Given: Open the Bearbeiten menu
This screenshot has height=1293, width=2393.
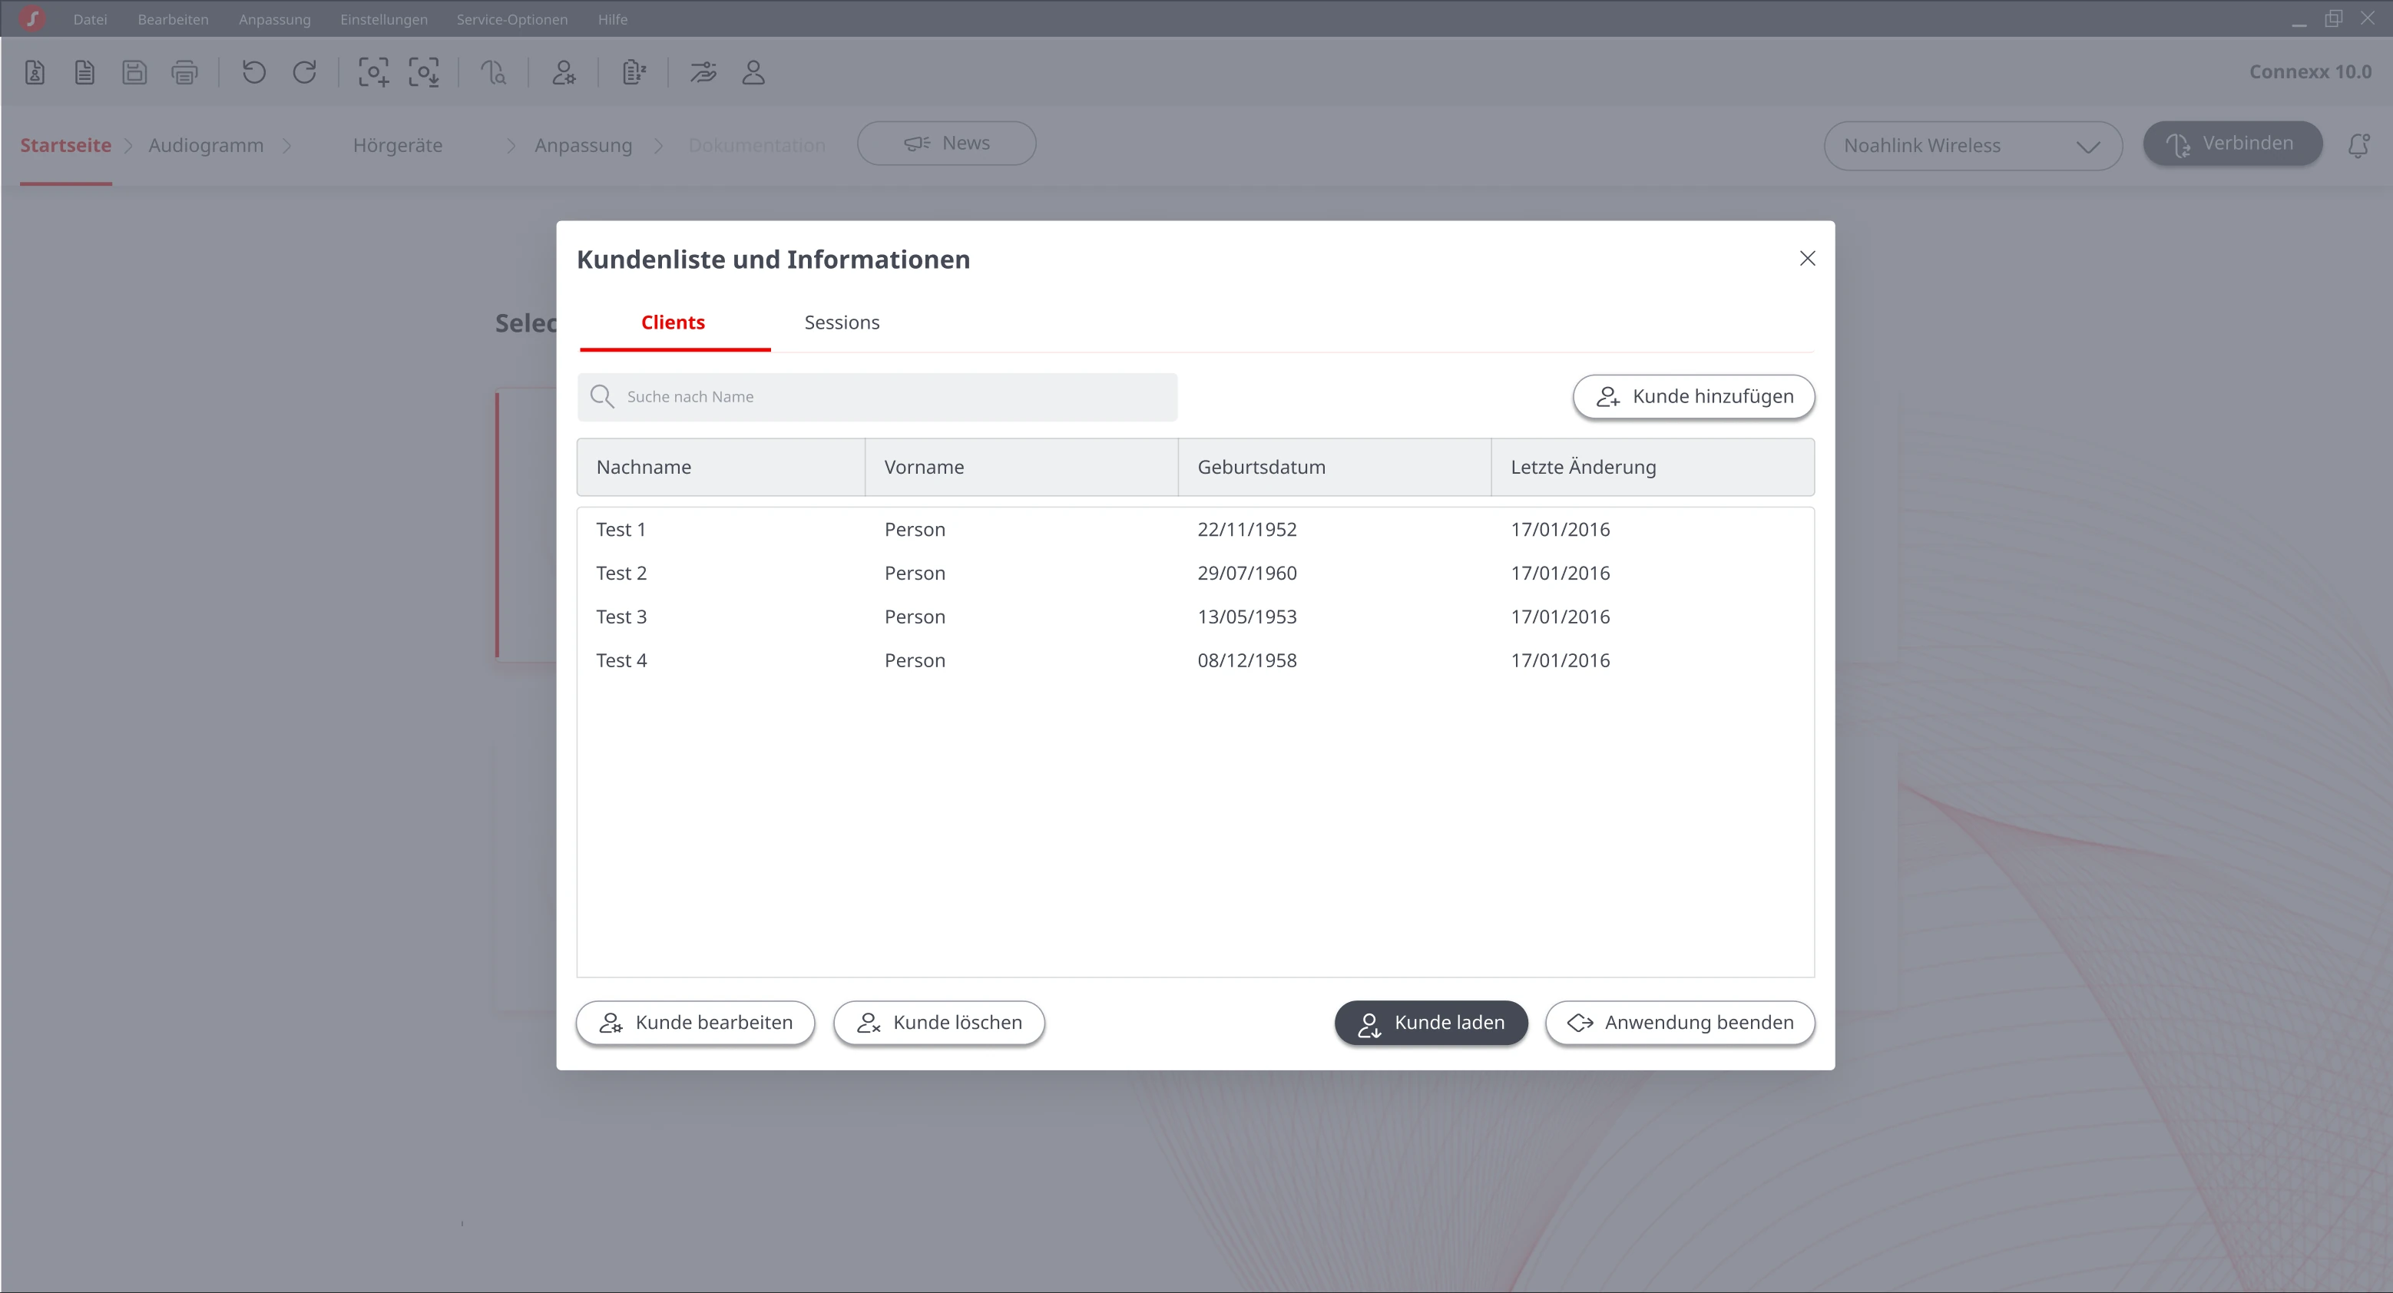Looking at the screenshot, I should [173, 19].
